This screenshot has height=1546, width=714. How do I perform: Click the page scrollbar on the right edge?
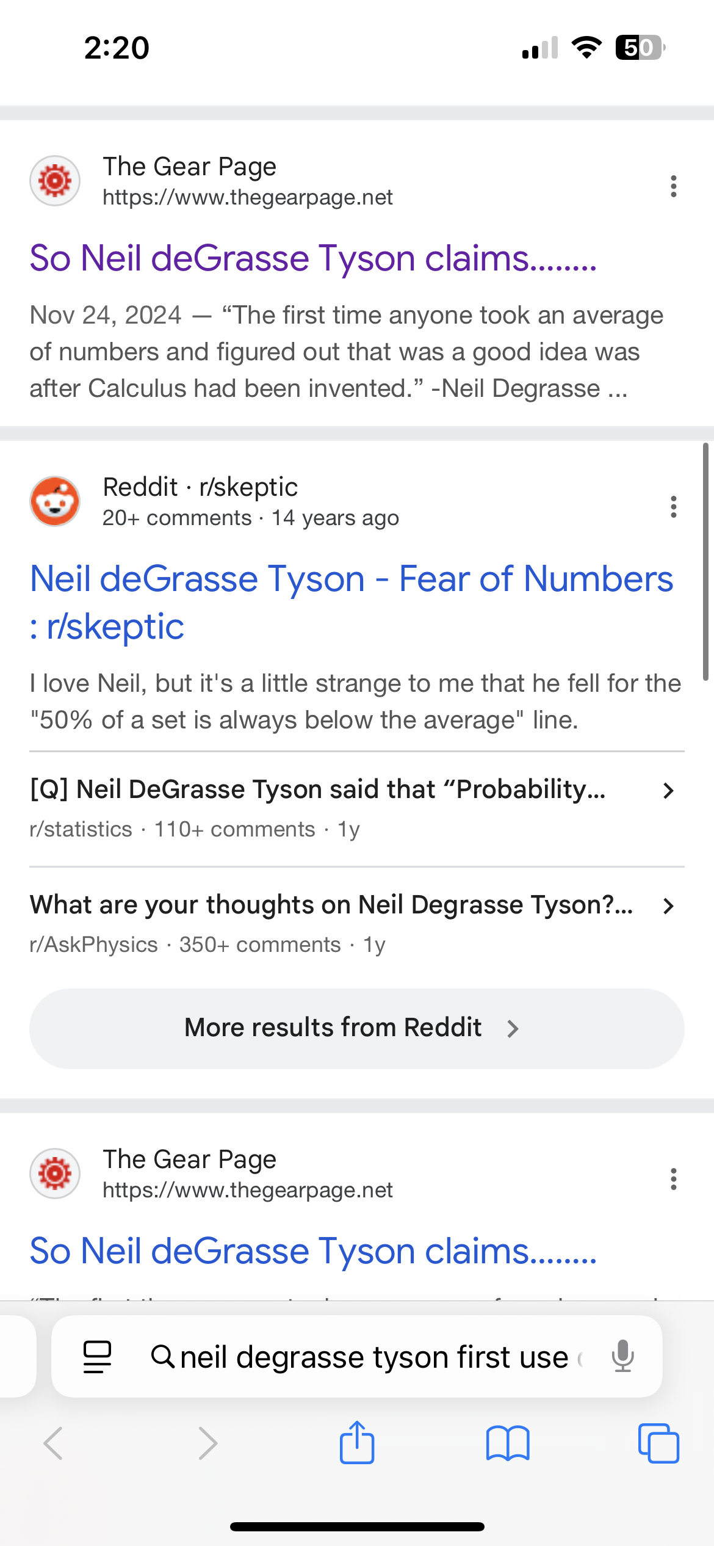705,562
